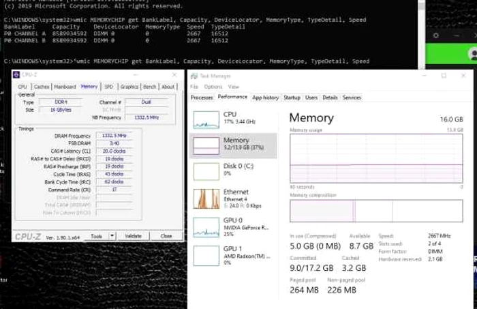Open the Options menu in Task Manager

(x=213, y=87)
